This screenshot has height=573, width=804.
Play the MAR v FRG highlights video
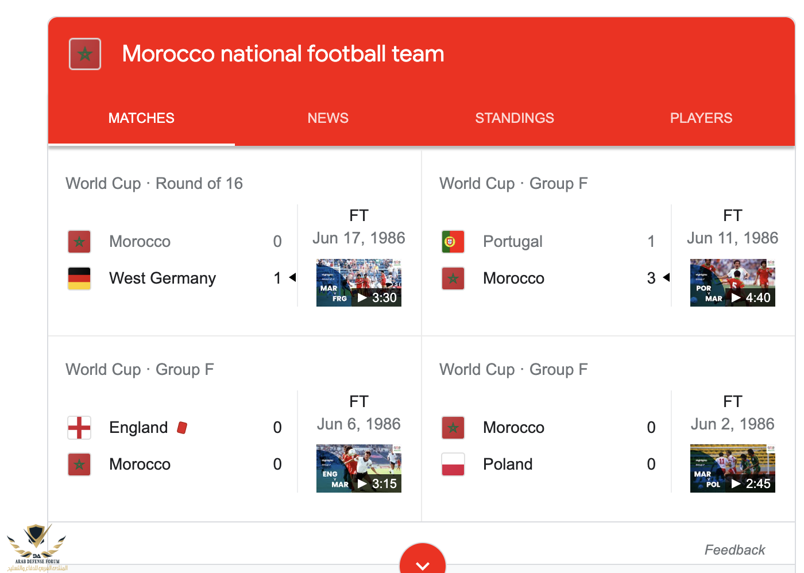(x=359, y=282)
